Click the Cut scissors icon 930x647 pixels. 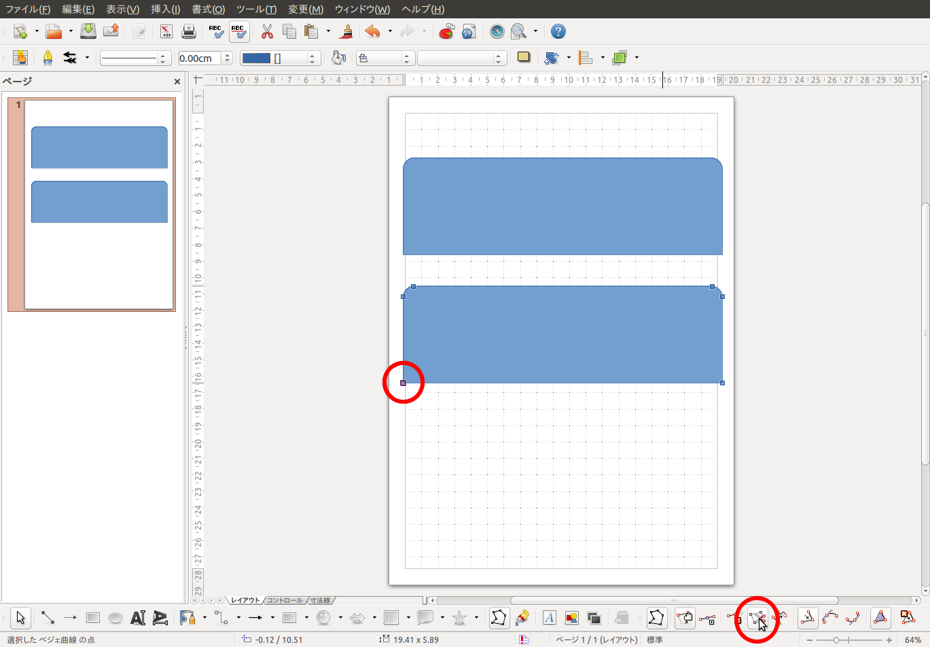[267, 31]
